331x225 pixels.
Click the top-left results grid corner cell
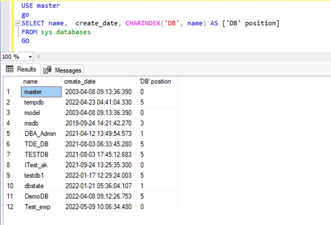pyautogui.click(x=12, y=81)
